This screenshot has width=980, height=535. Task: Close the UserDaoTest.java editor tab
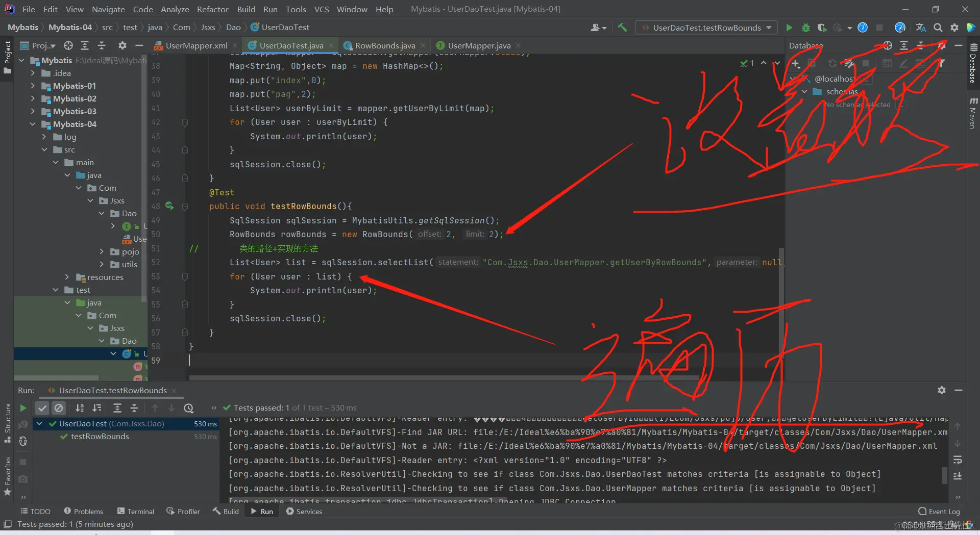point(331,45)
